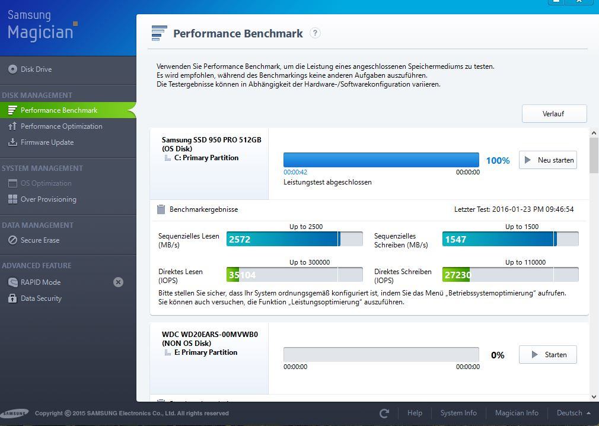599x426 pixels.
Task: Click the E: Primary Partition label
Action: pos(206,352)
